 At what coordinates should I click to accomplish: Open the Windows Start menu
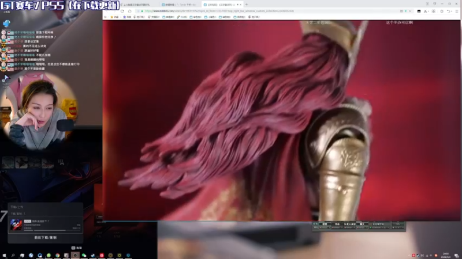(5, 256)
